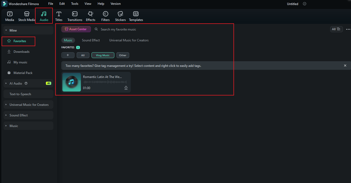Select the Romantic Latin track thumbnail
Image resolution: width=351 pixels, height=183 pixels.
tap(72, 82)
